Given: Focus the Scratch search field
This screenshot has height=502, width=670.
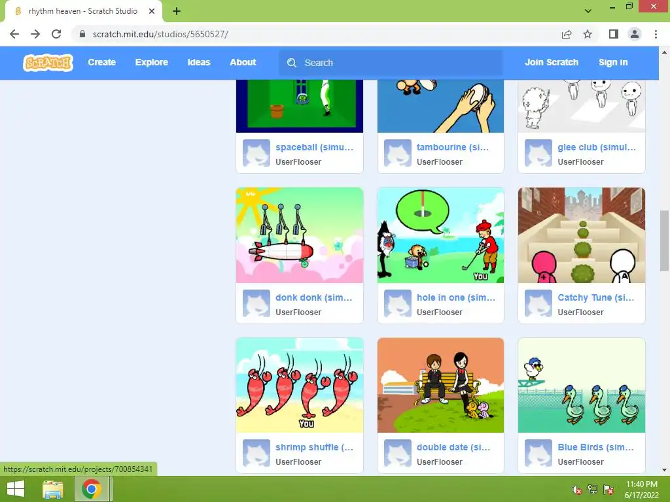Looking at the screenshot, I should point(391,63).
